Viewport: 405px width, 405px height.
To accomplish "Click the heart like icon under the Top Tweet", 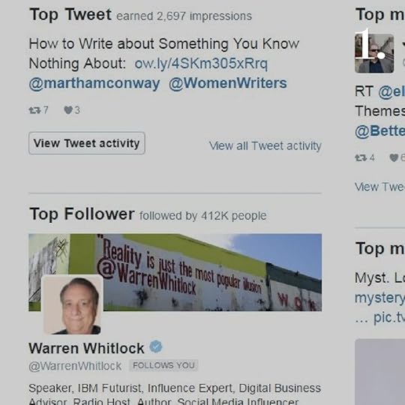I will 68,110.
